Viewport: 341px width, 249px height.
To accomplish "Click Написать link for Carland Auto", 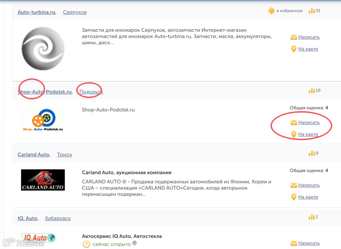I will pyautogui.click(x=309, y=185).
